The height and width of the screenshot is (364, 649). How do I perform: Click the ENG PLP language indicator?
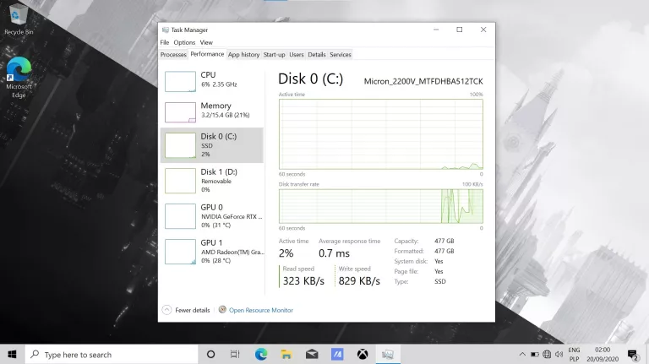(574, 355)
